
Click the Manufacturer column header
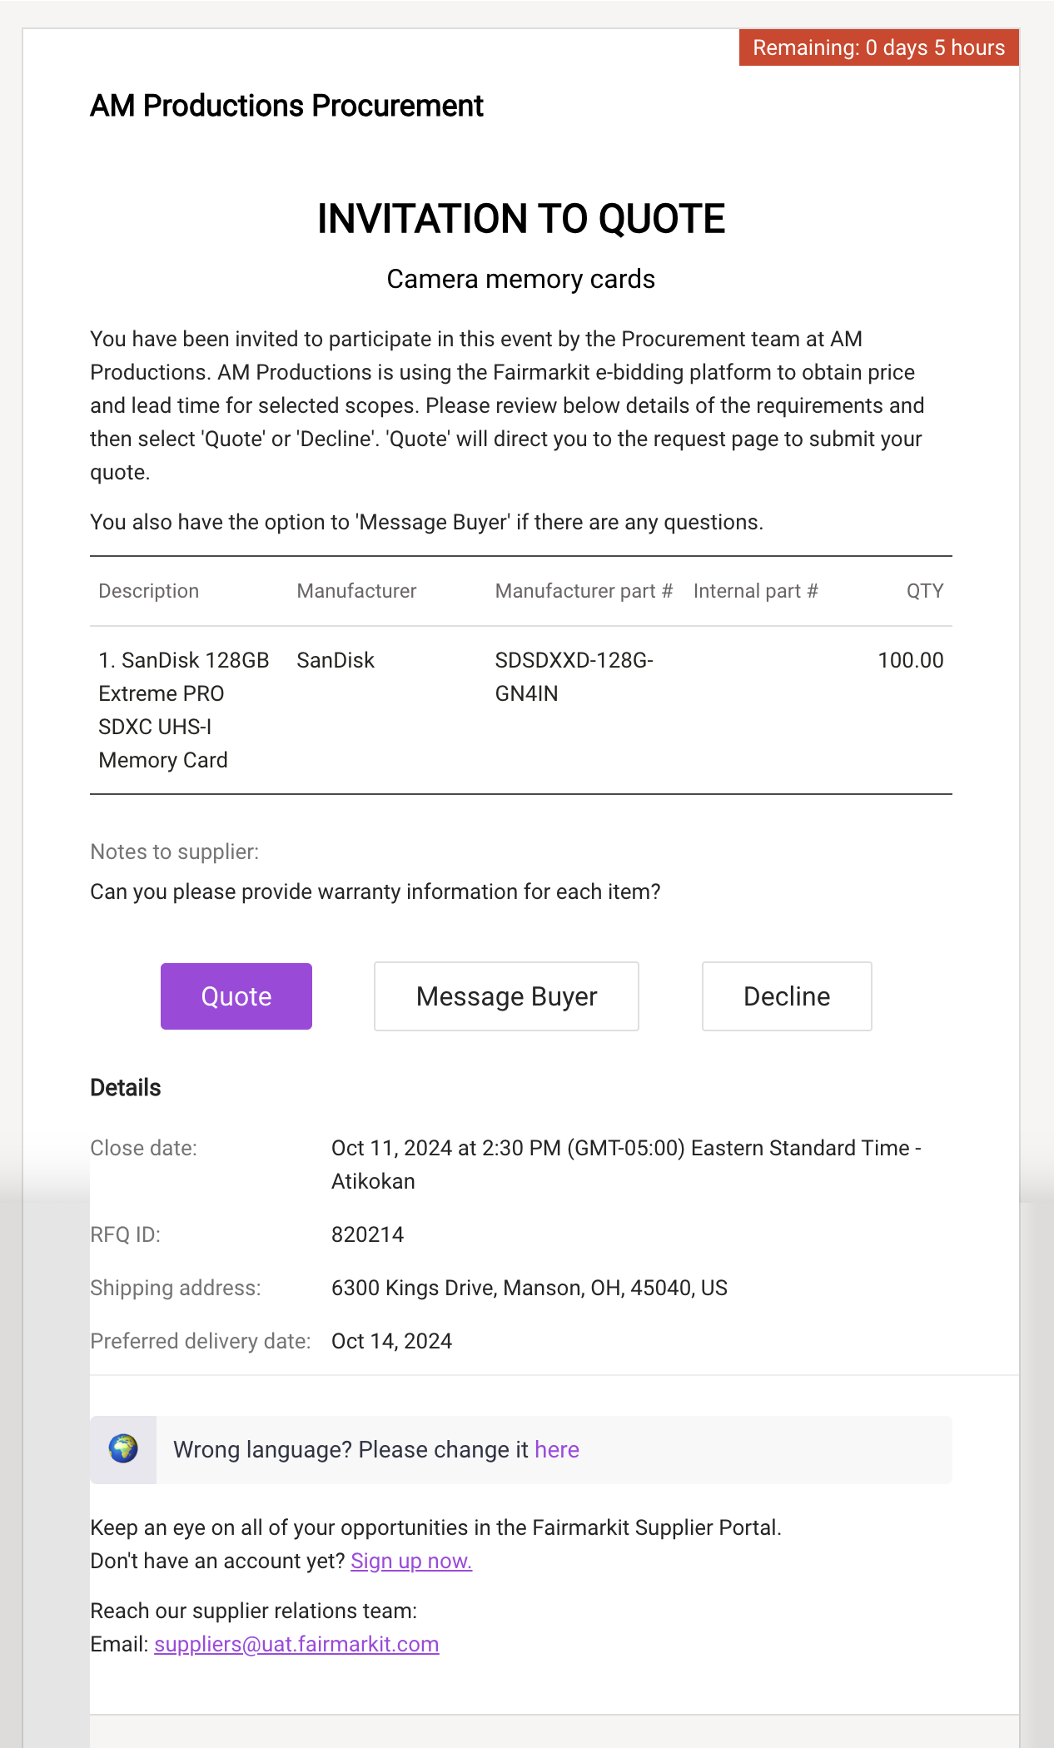pyautogui.click(x=356, y=591)
